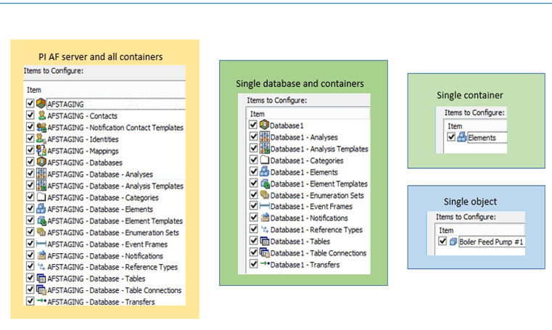
Task: Toggle the AFSTAGING - Identities checkbox
Action: point(30,139)
